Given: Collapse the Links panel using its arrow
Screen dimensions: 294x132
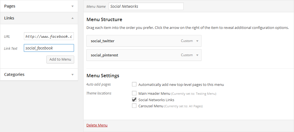Looking at the screenshot, I should coord(73,18).
